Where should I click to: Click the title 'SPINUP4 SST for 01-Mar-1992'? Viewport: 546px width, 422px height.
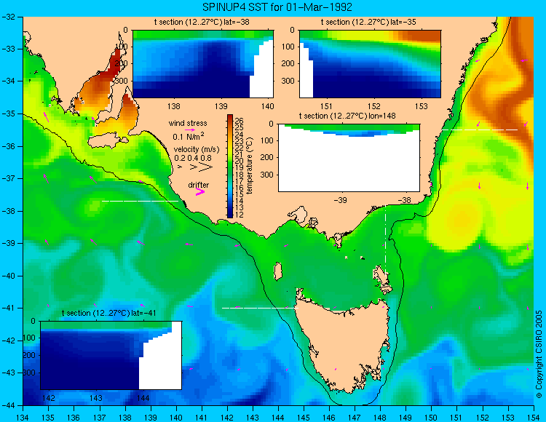point(277,7)
